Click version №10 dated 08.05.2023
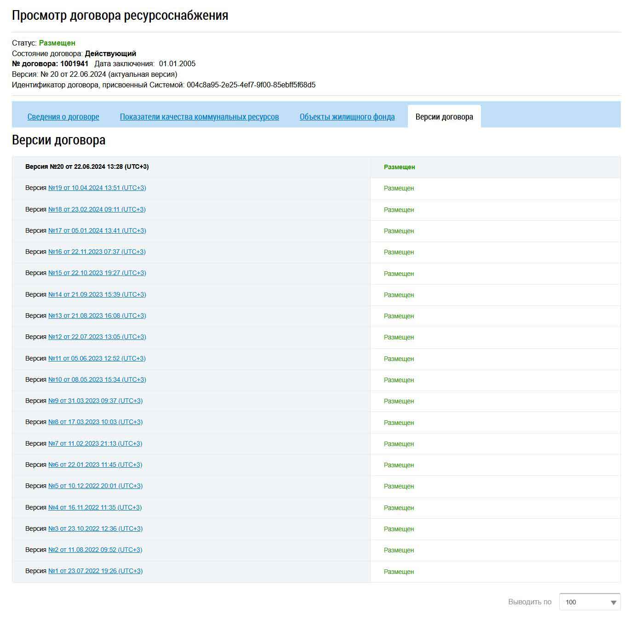The height and width of the screenshot is (620, 630). [x=97, y=379]
